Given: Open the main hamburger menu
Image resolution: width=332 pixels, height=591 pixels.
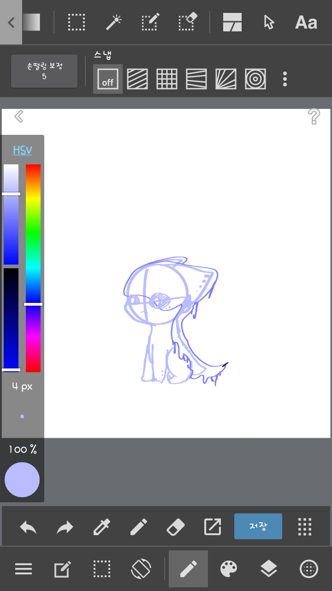Looking at the screenshot, I should click(24, 569).
